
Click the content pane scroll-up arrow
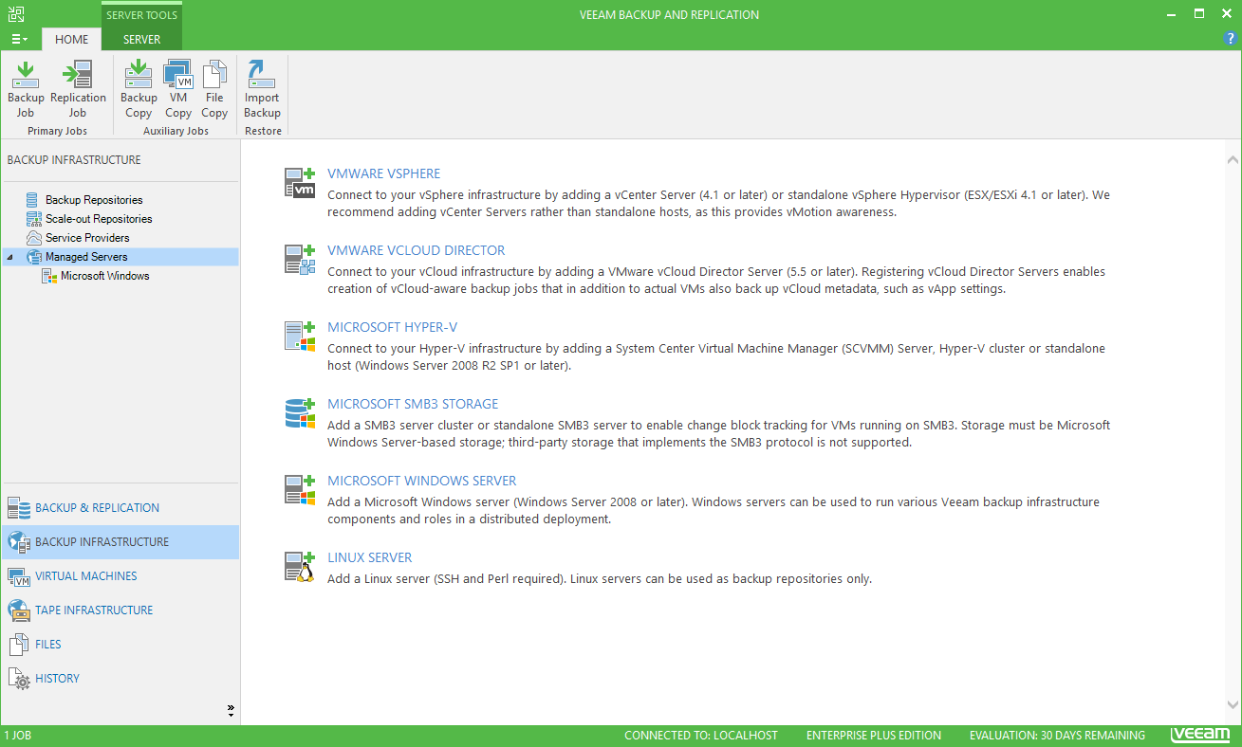coord(1233,160)
